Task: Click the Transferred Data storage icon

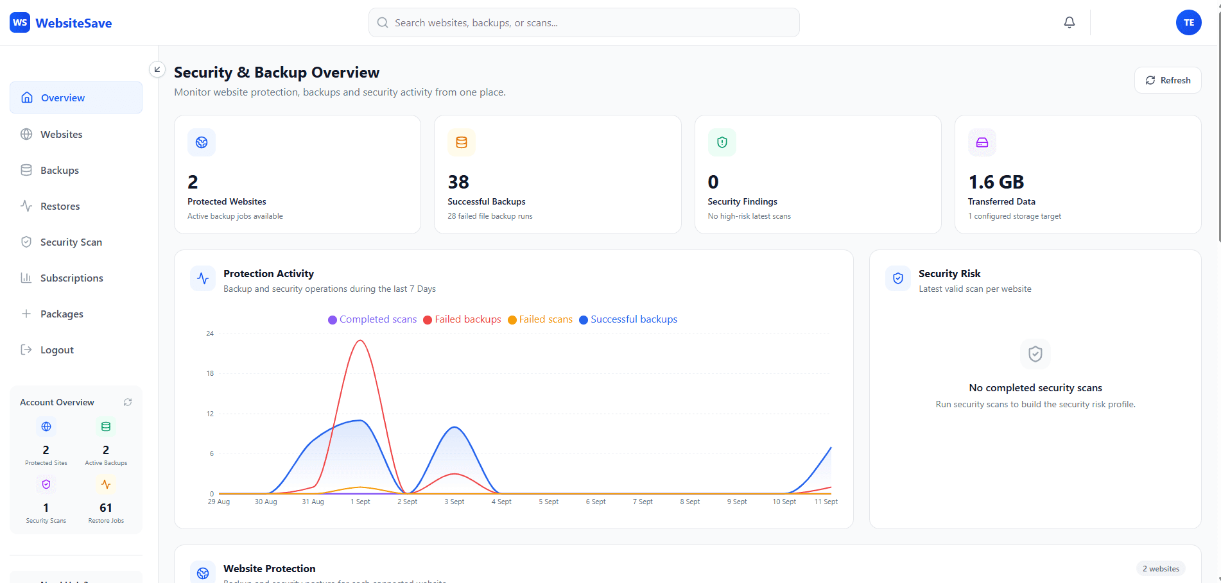Action: (x=982, y=142)
